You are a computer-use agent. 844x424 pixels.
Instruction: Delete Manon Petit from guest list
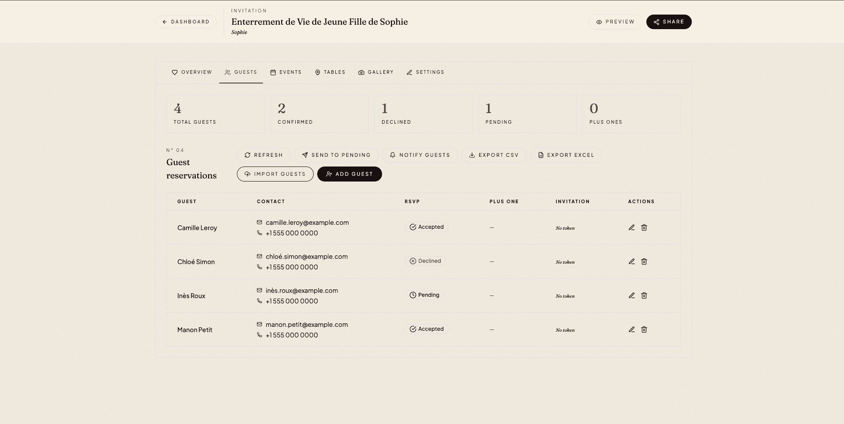(644, 329)
